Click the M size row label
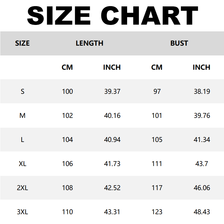The width and height of the screenshot is (224, 224). [22, 116]
